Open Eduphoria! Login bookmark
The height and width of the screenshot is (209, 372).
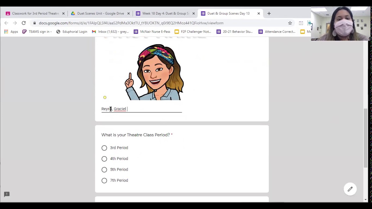[71, 32]
